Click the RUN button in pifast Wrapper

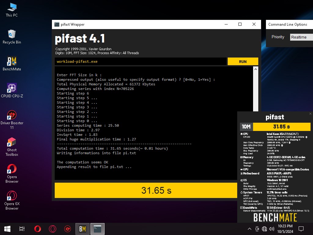(x=243, y=62)
